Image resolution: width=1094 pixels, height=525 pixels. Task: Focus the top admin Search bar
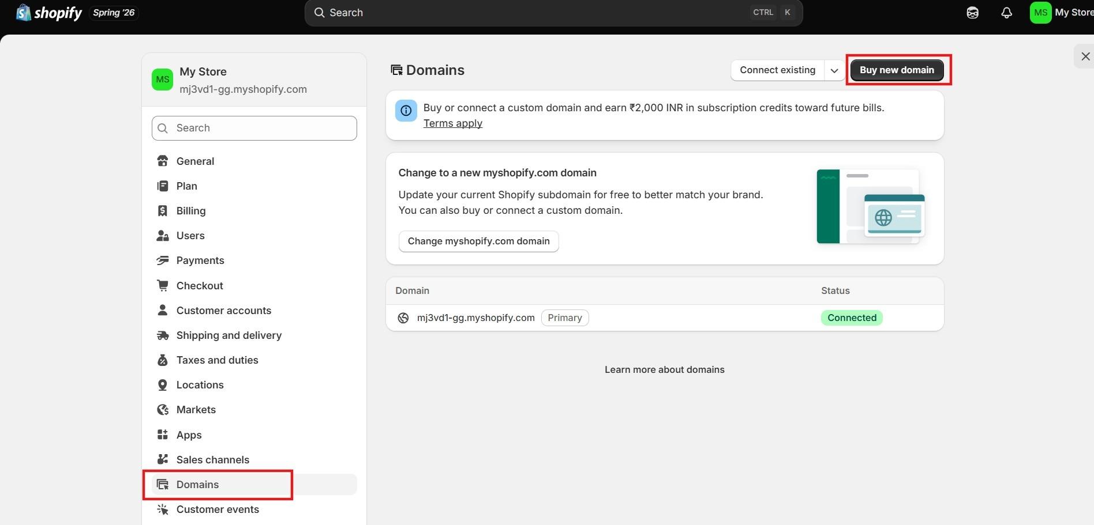point(553,13)
